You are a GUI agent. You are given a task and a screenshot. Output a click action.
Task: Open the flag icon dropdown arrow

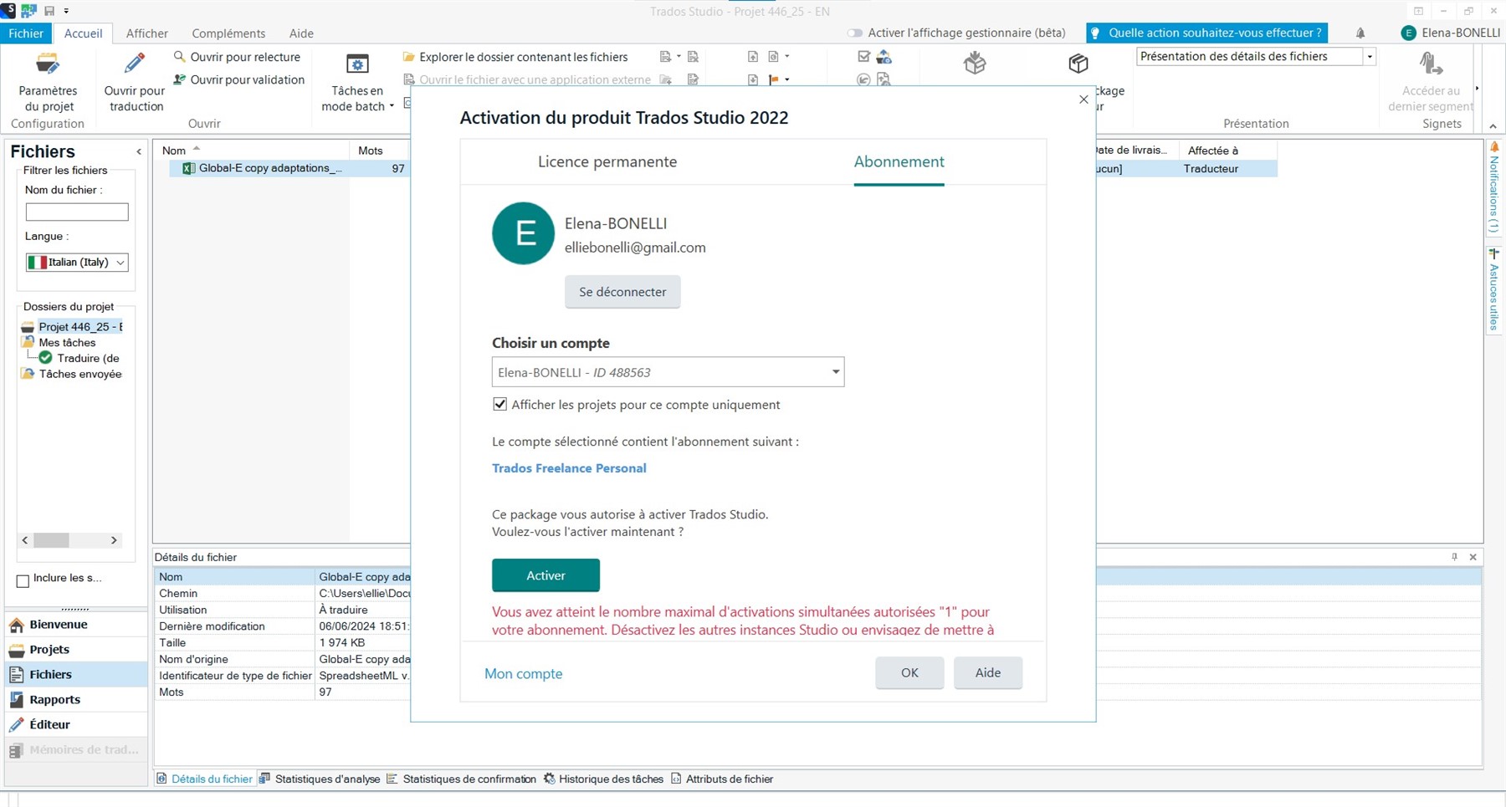point(787,79)
